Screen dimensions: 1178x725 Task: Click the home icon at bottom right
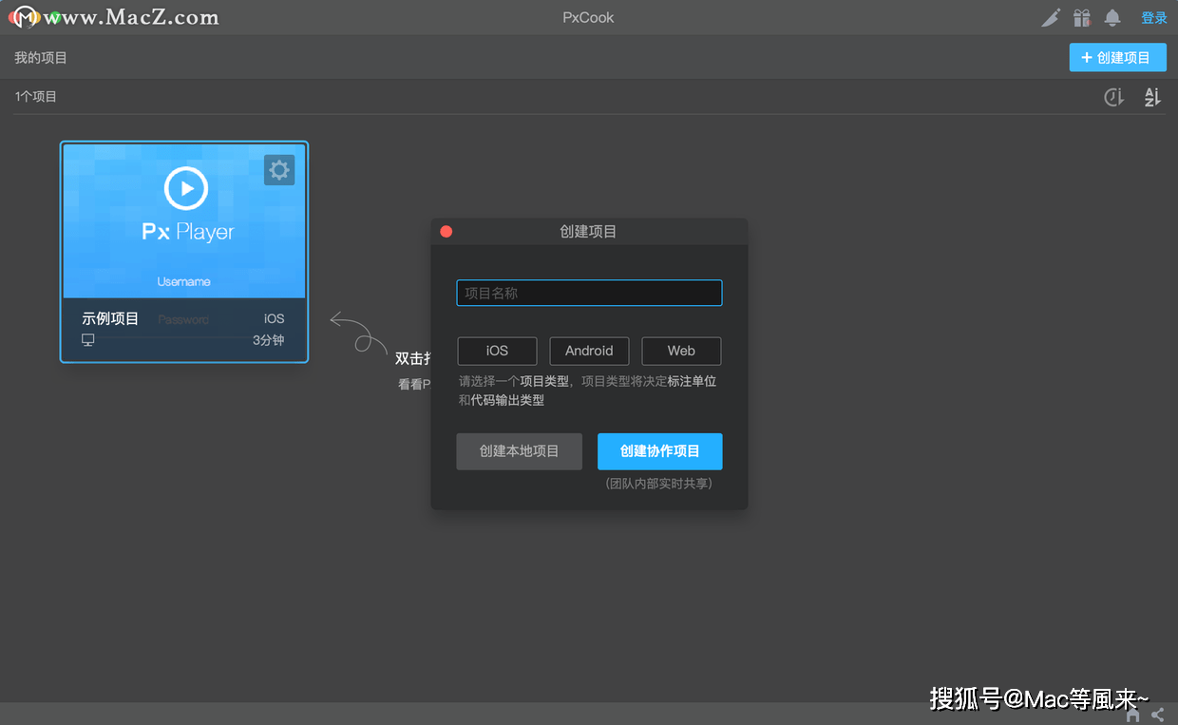tap(1131, 714)
